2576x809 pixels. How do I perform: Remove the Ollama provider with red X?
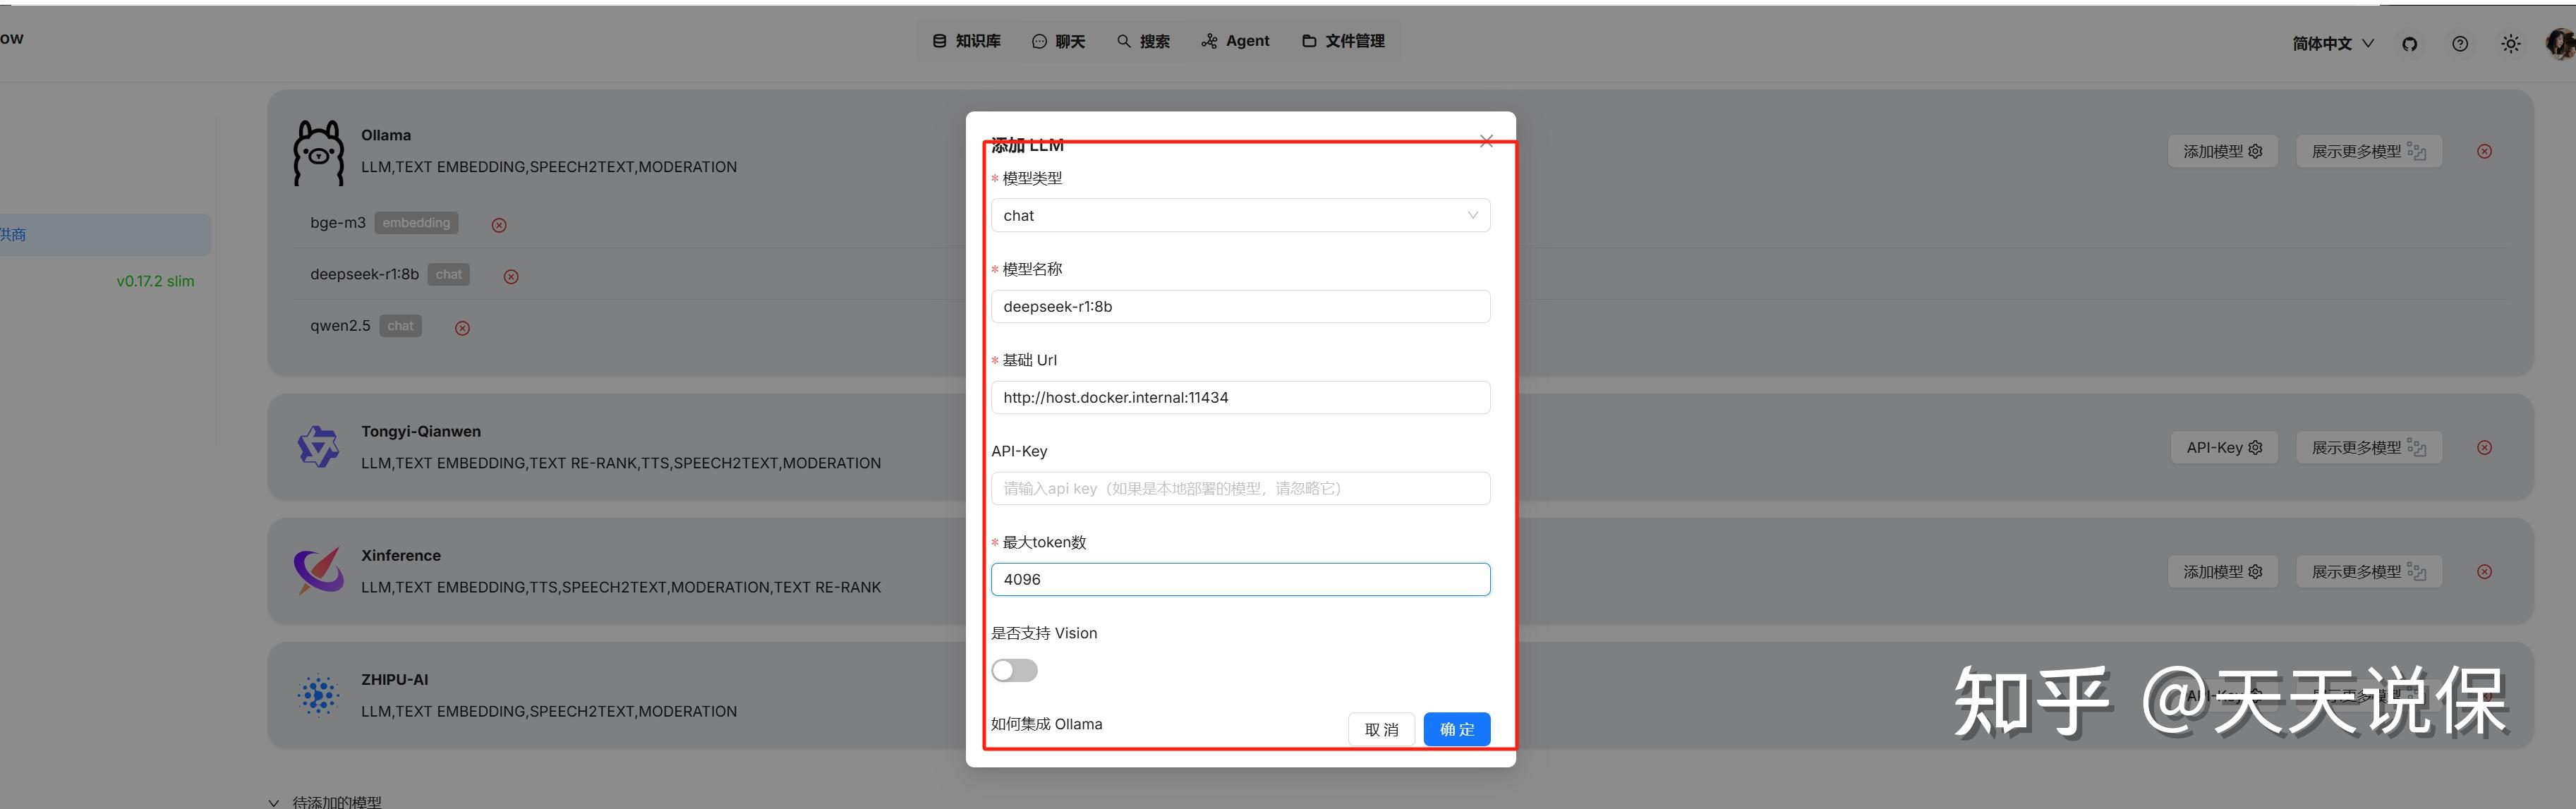pyautogui.click(x=2484, y=151)
